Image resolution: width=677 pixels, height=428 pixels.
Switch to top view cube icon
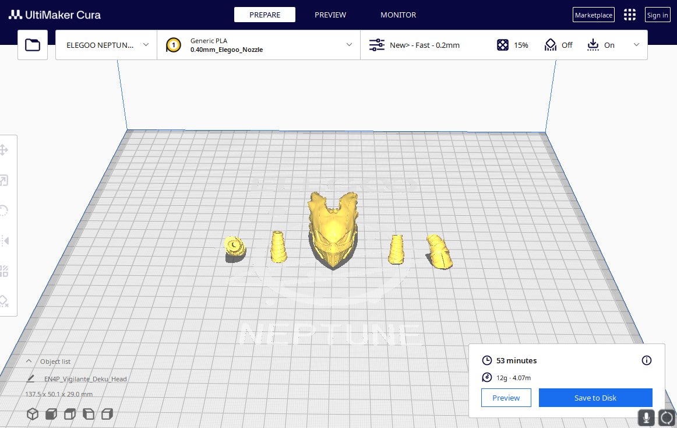point(69,414)
